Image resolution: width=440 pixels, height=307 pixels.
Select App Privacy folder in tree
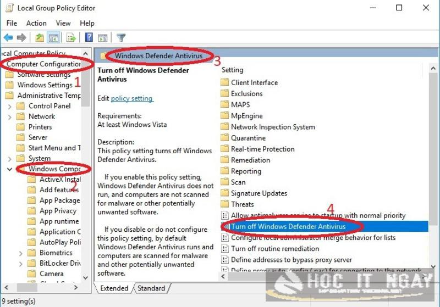point(52,211)
